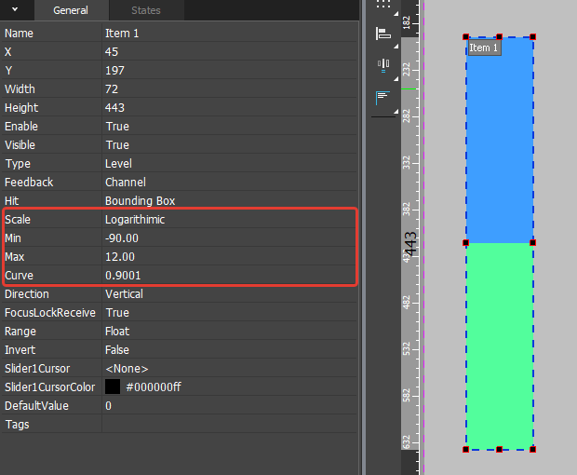Screen dimensions: 577x475
Task: Edit the Y value 197
Action: coord(229,71)
